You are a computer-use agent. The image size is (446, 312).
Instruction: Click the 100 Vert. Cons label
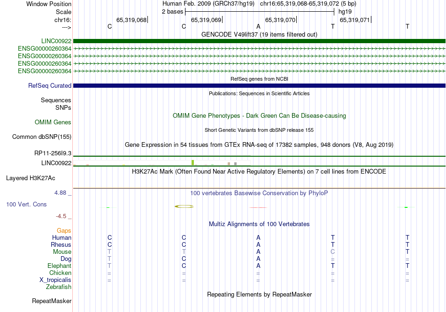(x=26, y=204)
